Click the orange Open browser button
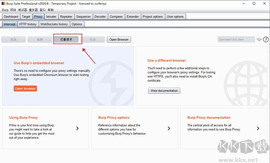 25,89
